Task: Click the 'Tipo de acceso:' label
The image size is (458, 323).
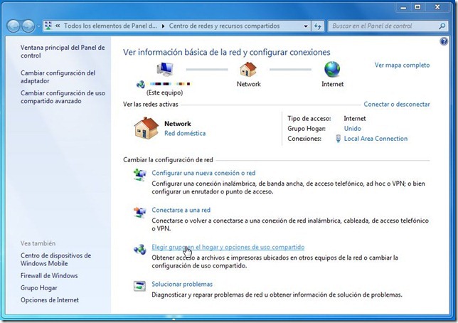Action: coord(309,119)
